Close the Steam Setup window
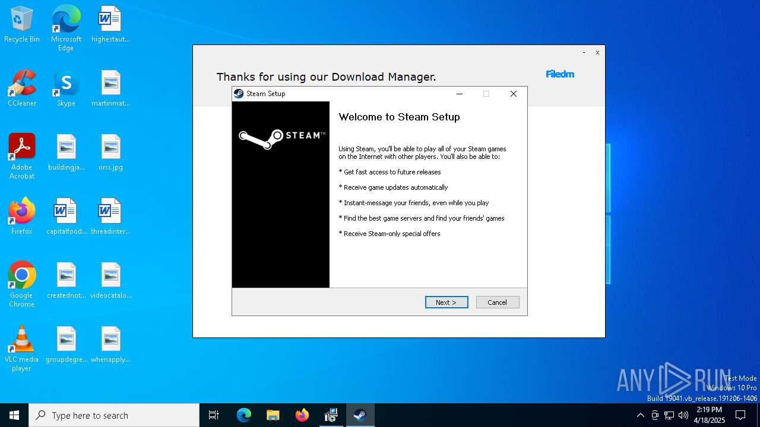 click(x=514, y=94)
